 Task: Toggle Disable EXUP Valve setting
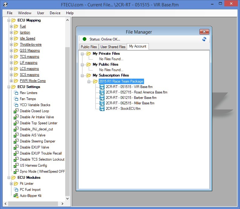tap(16, 147)
